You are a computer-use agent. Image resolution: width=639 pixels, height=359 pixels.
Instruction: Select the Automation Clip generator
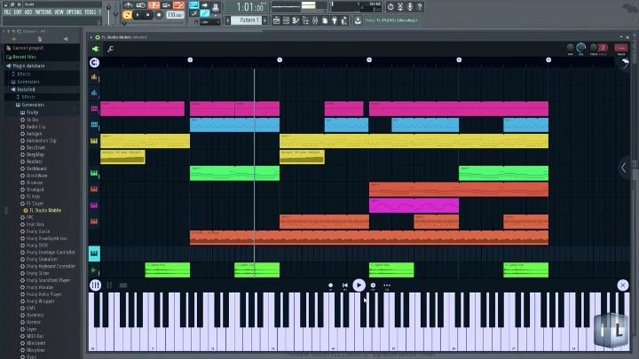(x=41, y=140)
